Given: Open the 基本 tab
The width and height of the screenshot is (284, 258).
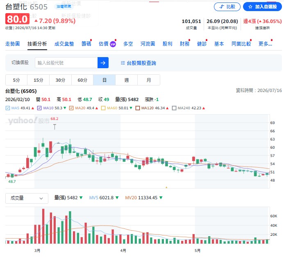Looking at the screenshot, I should [x=219, y=44].
